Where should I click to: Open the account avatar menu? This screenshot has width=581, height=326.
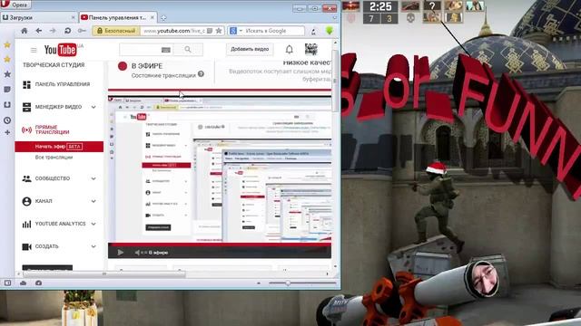310,49
